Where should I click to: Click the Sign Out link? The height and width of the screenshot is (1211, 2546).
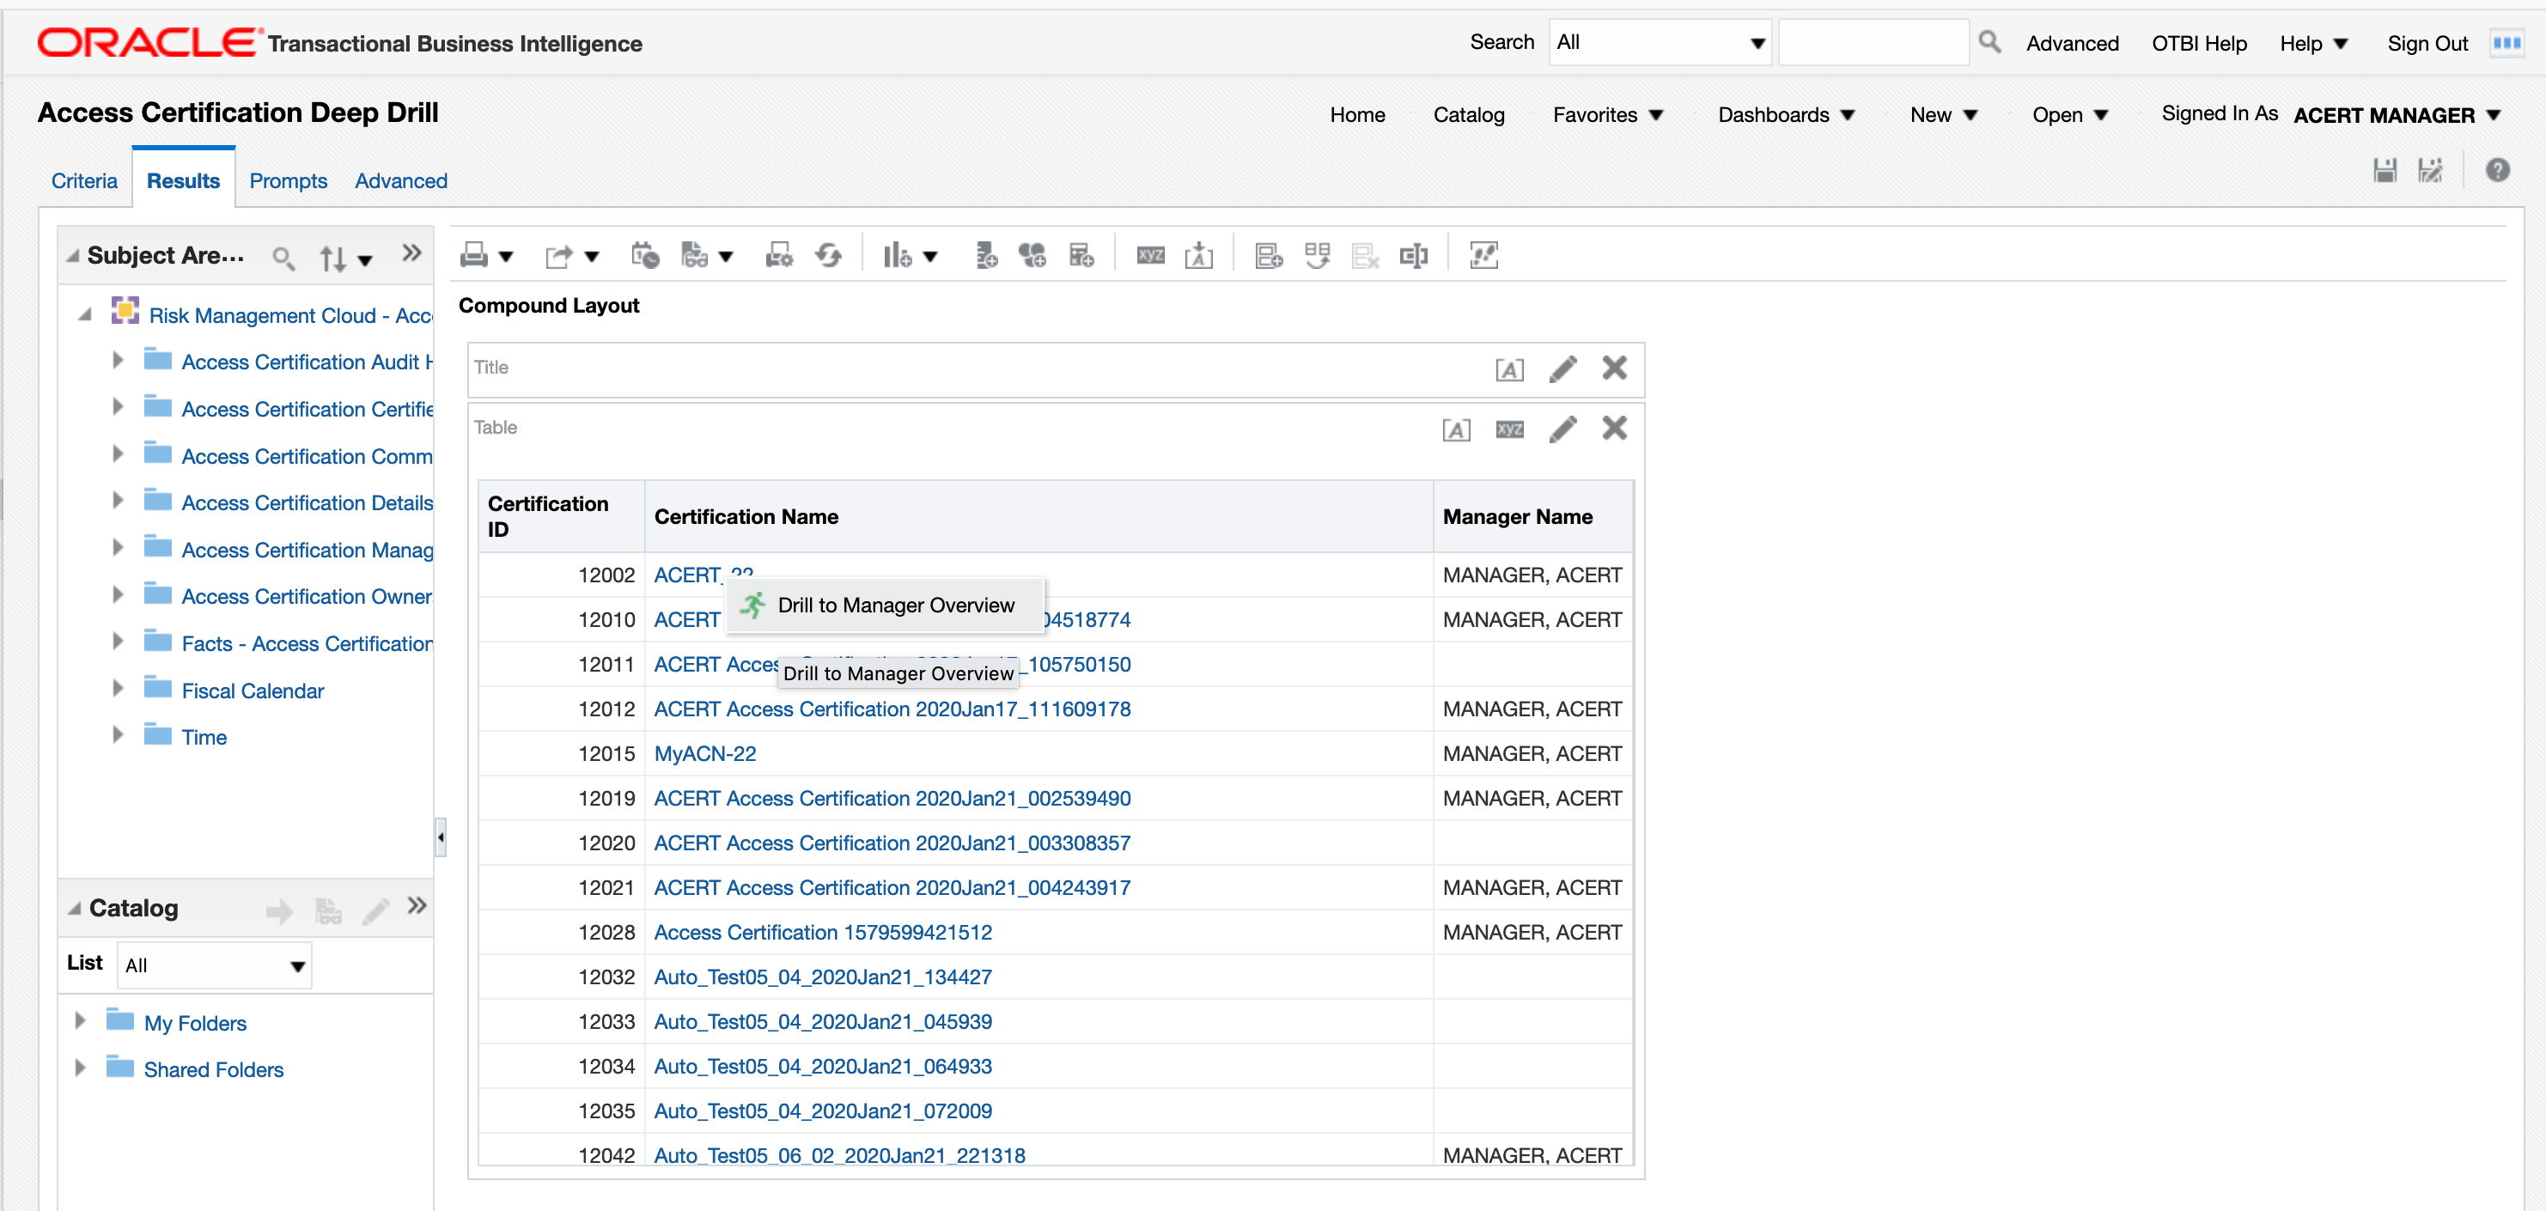[2427, 44]
